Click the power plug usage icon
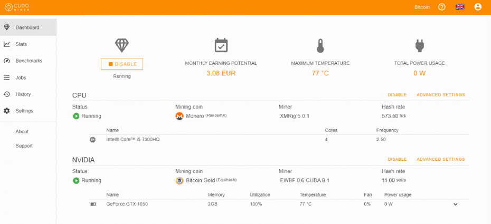The width and height of the screenshot is (491, 224). (x=419, y=46)
